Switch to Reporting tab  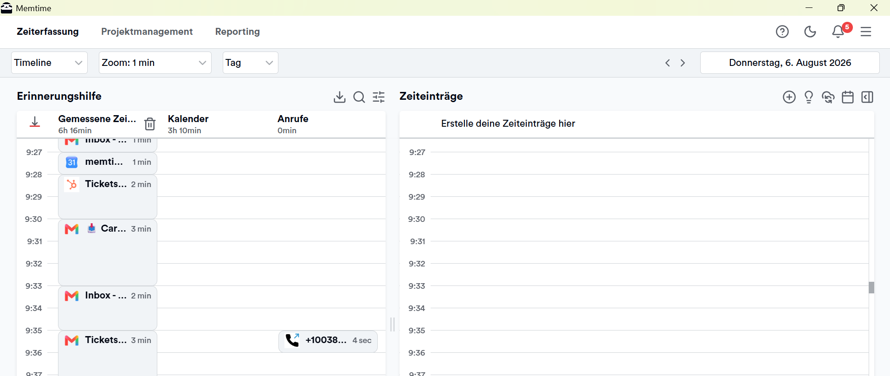238,32
